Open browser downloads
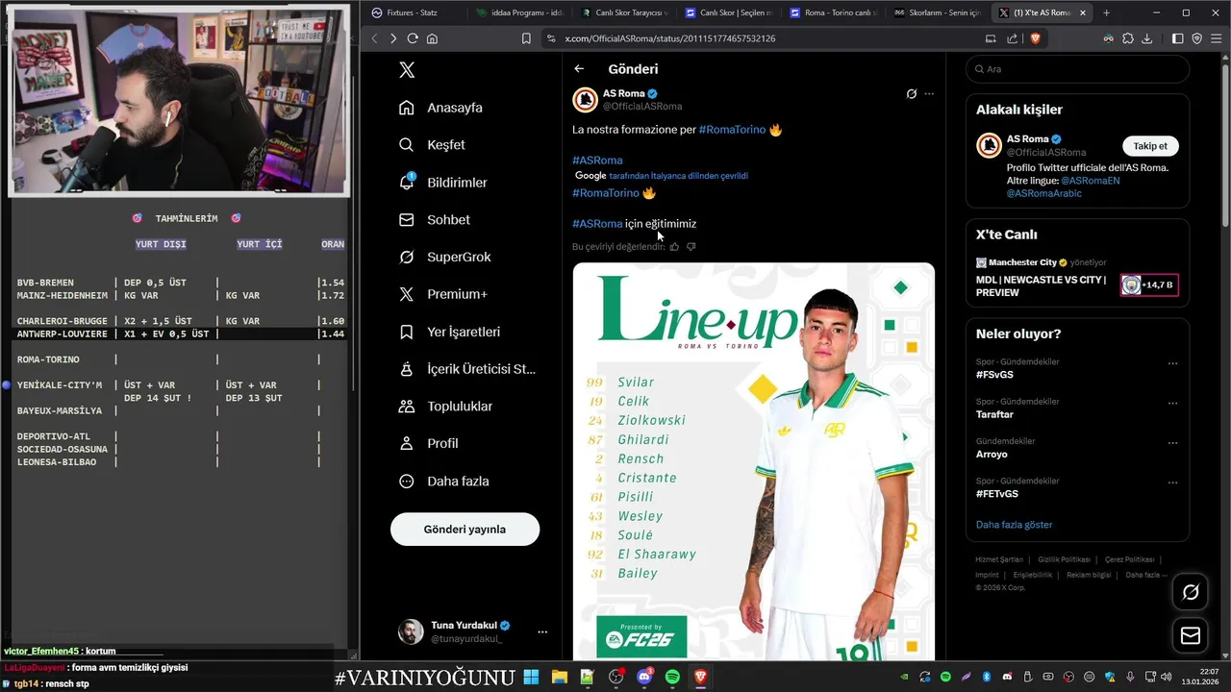 1146,38
